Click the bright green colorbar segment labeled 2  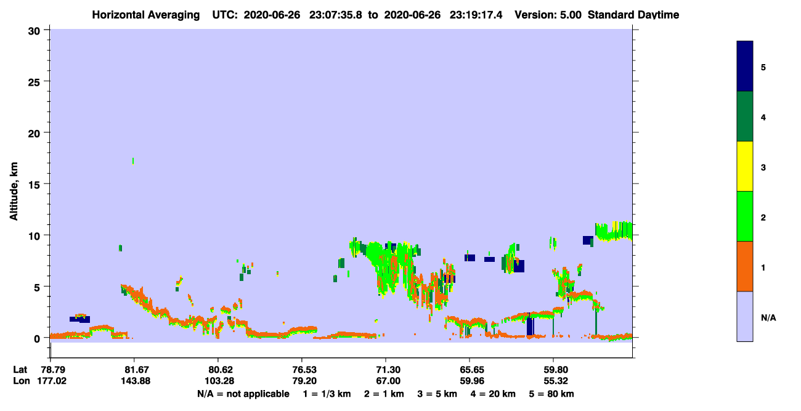tap(745, 216)
